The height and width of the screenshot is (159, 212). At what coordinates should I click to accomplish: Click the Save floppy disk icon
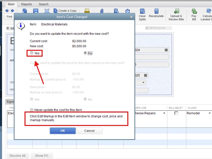tap(36, 11)
